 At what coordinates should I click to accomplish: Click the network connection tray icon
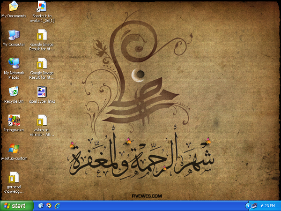click(x=254, y=206)
